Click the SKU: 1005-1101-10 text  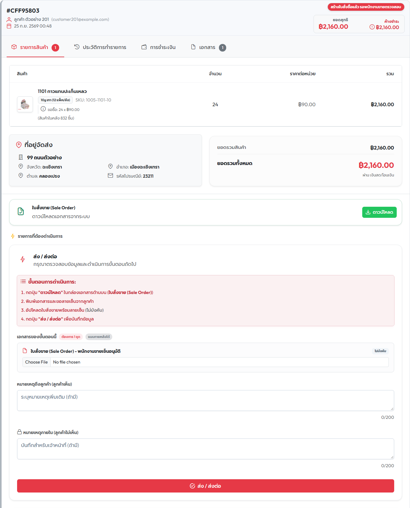[93, 100]
